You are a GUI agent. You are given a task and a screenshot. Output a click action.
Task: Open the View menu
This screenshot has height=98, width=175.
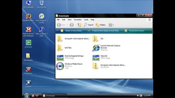click(x=69, y=20)
